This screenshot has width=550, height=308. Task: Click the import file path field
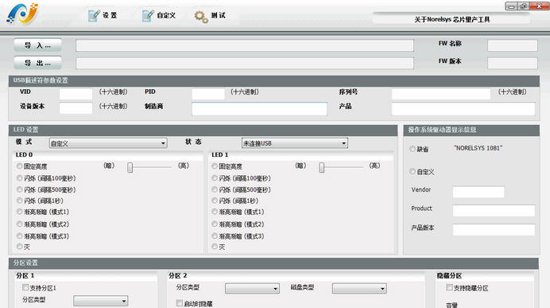(x=245, y=45)
